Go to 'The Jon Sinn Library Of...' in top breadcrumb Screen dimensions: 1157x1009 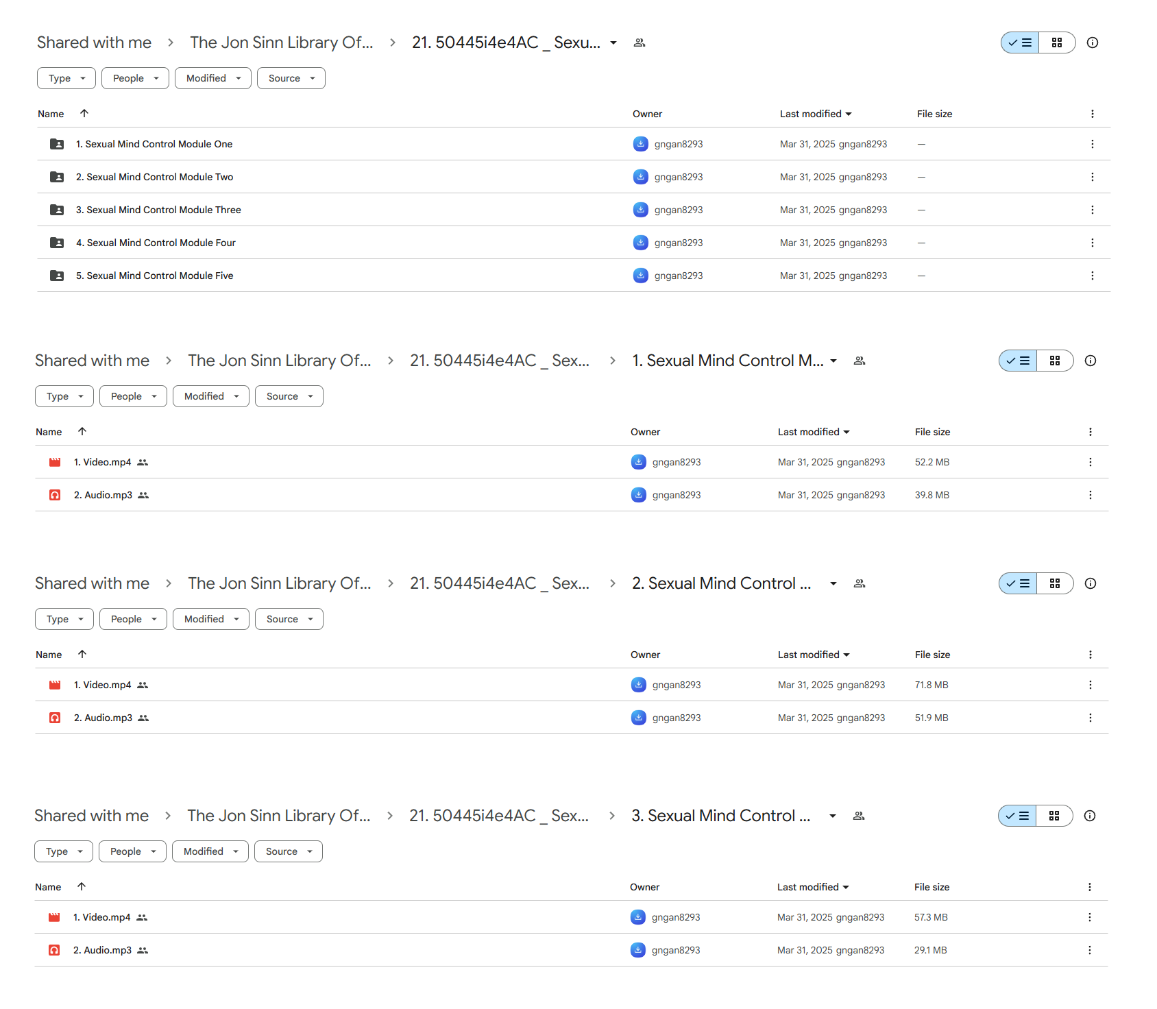[282, 42]
